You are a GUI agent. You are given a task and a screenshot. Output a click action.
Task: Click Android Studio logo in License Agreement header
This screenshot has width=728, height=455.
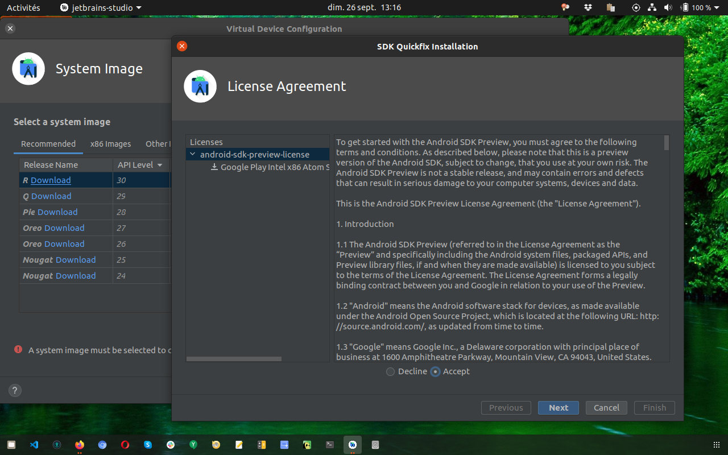click(200, 86)
